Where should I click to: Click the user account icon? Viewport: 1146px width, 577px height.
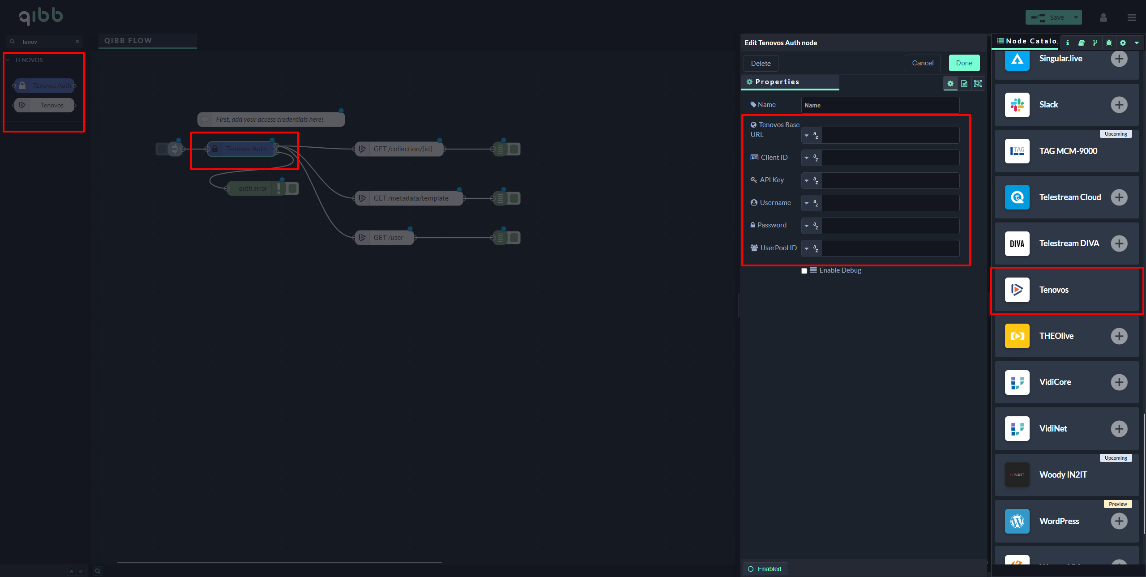pos(1103,17)
